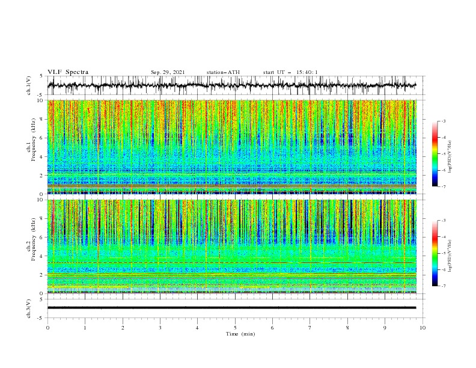This screenshot has width=476, height=368.
Task: Click time-axis tick label "8"
Action: [347, 328]
